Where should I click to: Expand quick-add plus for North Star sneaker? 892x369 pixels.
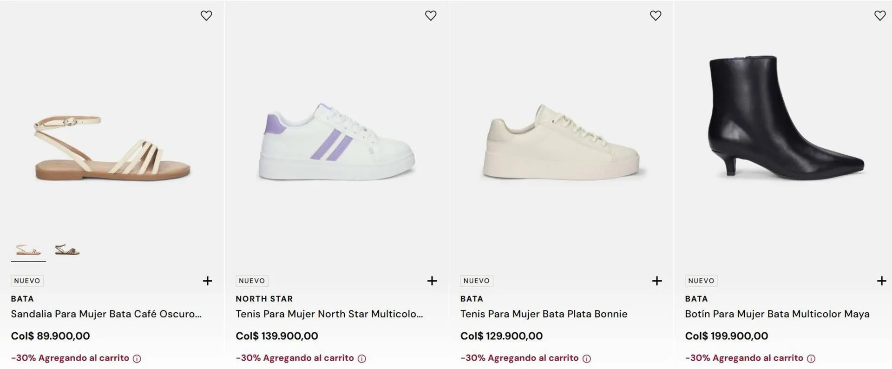(x=432, y=281)
